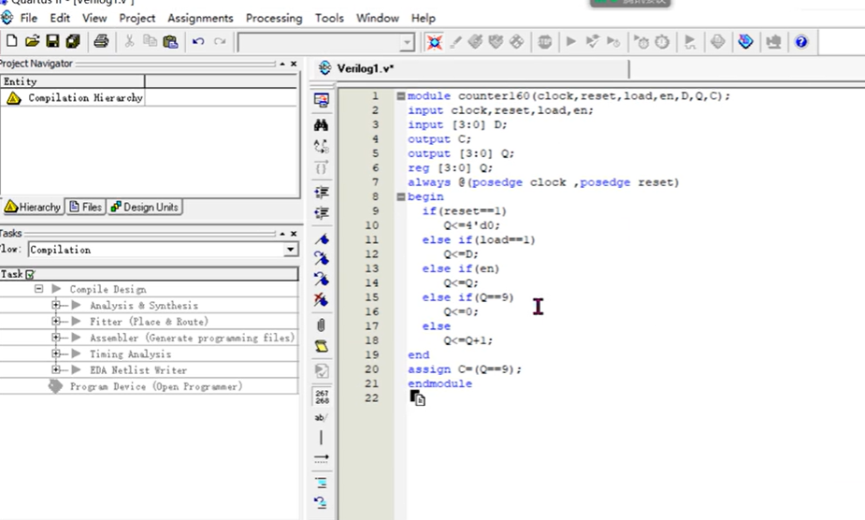Expand the Fitter (Place & Route) task

56,321
